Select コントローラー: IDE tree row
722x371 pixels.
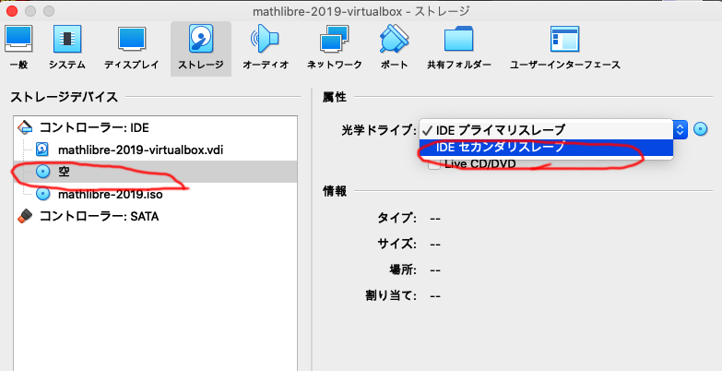156,127
